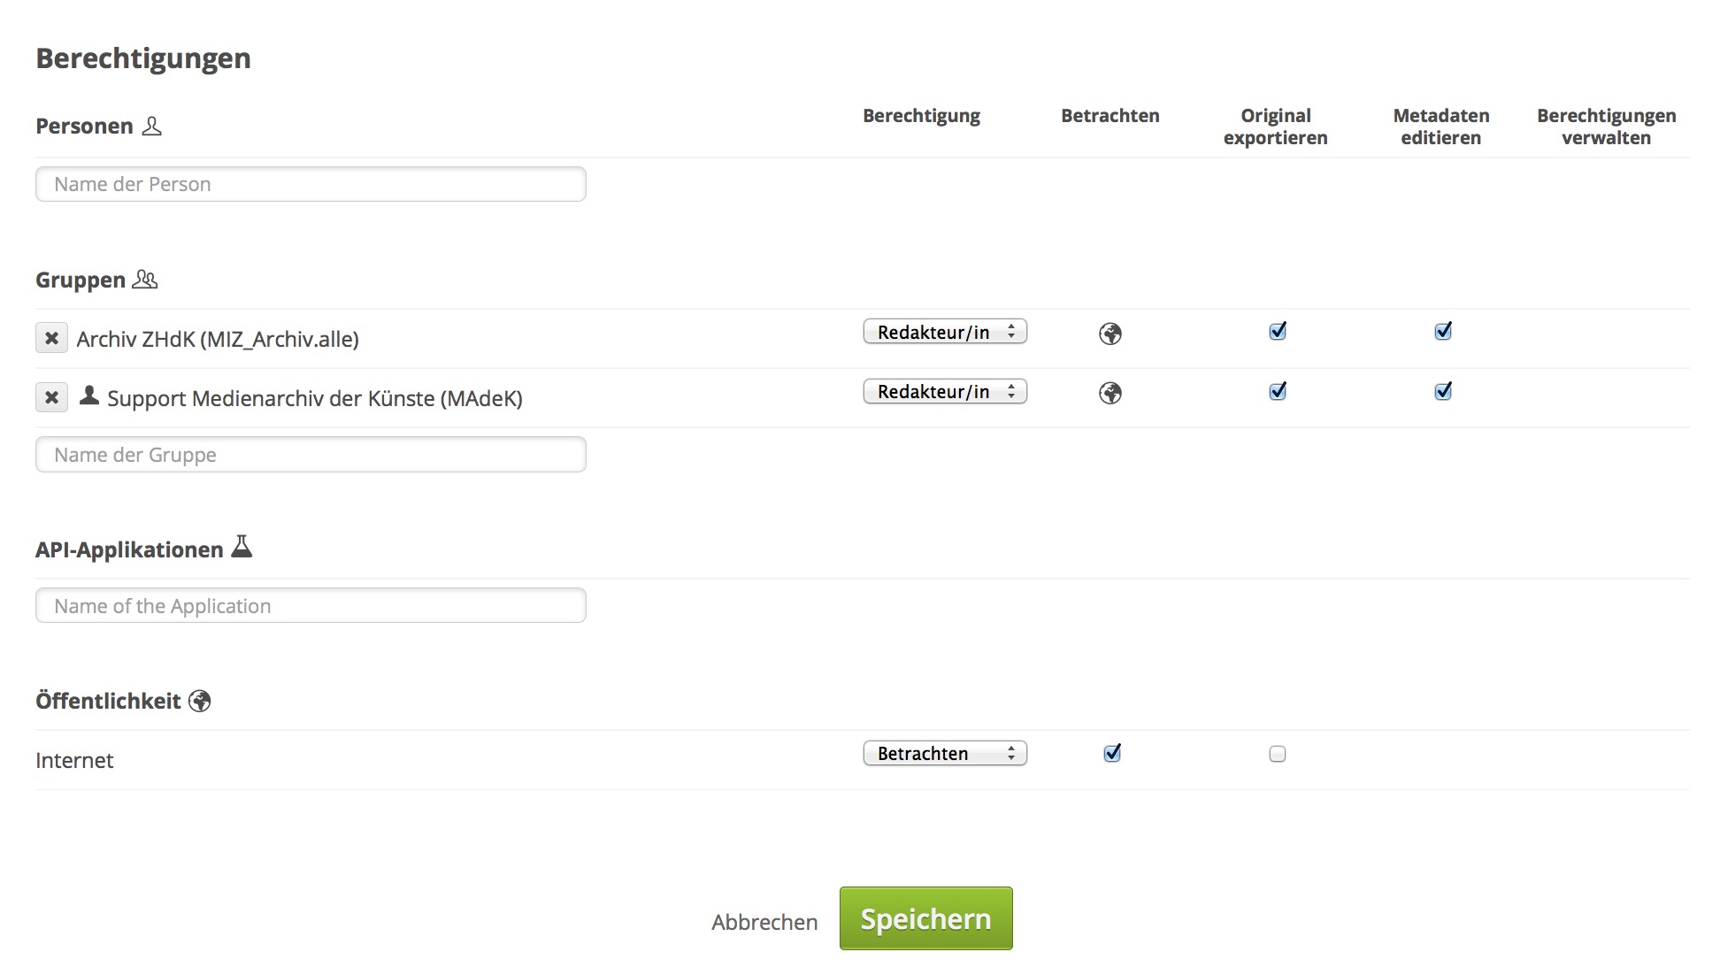This screenshot has height=975, width=1720.
Task: Click the Abbrechen link
Action: tap(764, 922)
